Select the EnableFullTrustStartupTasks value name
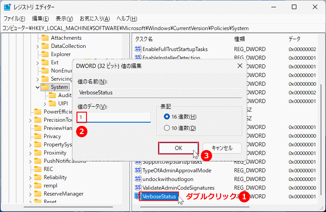Screen dimensions: 326x212 pos(175,49)
